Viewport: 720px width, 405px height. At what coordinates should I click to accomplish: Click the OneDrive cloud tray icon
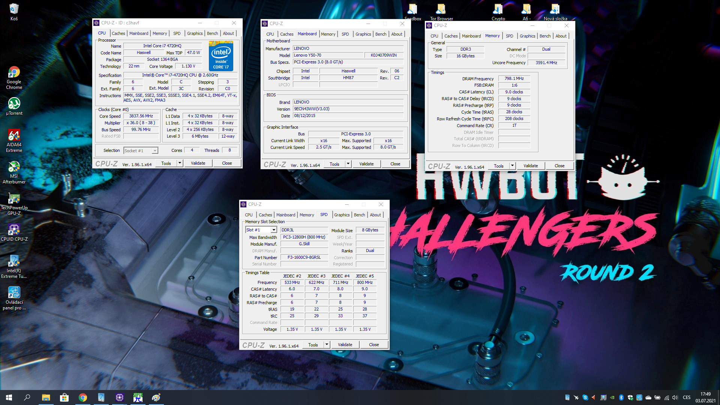click(x=648, y=397)
